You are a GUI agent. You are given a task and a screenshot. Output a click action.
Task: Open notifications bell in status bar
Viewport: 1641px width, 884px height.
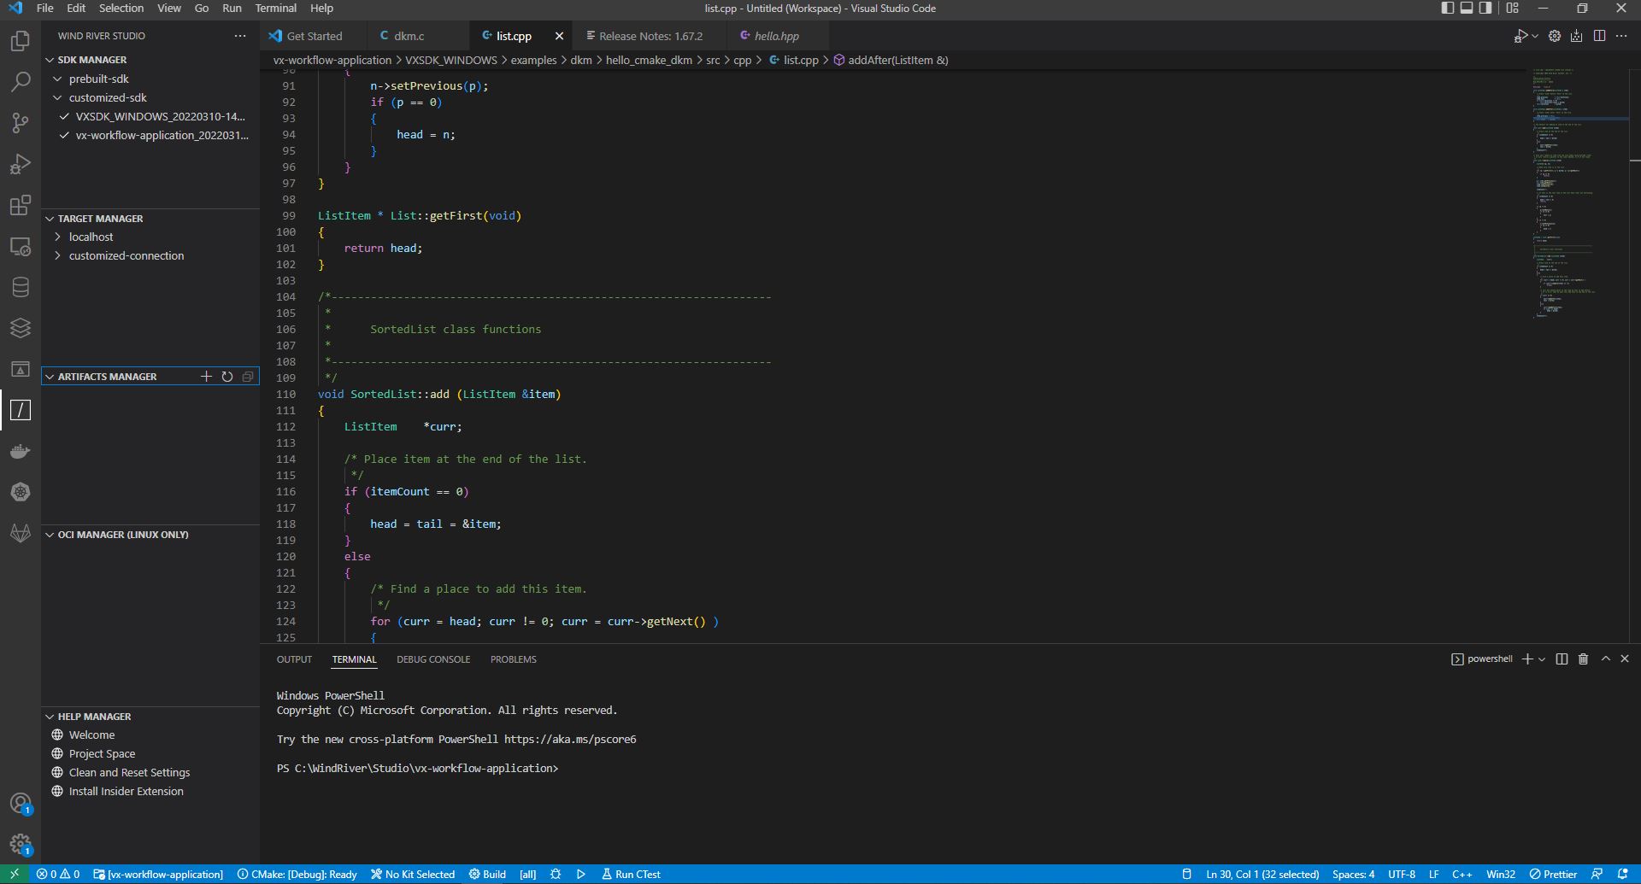[x=1622, y=874]
